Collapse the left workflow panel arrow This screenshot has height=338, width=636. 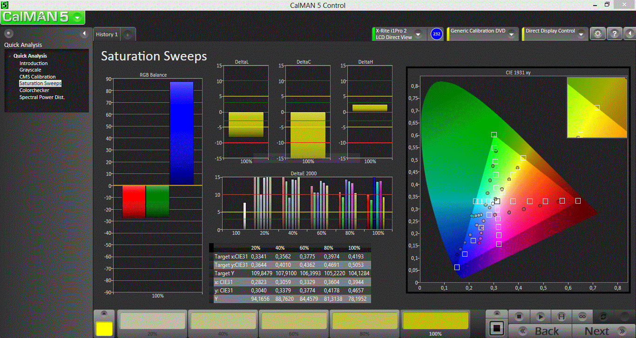[84, 34]
